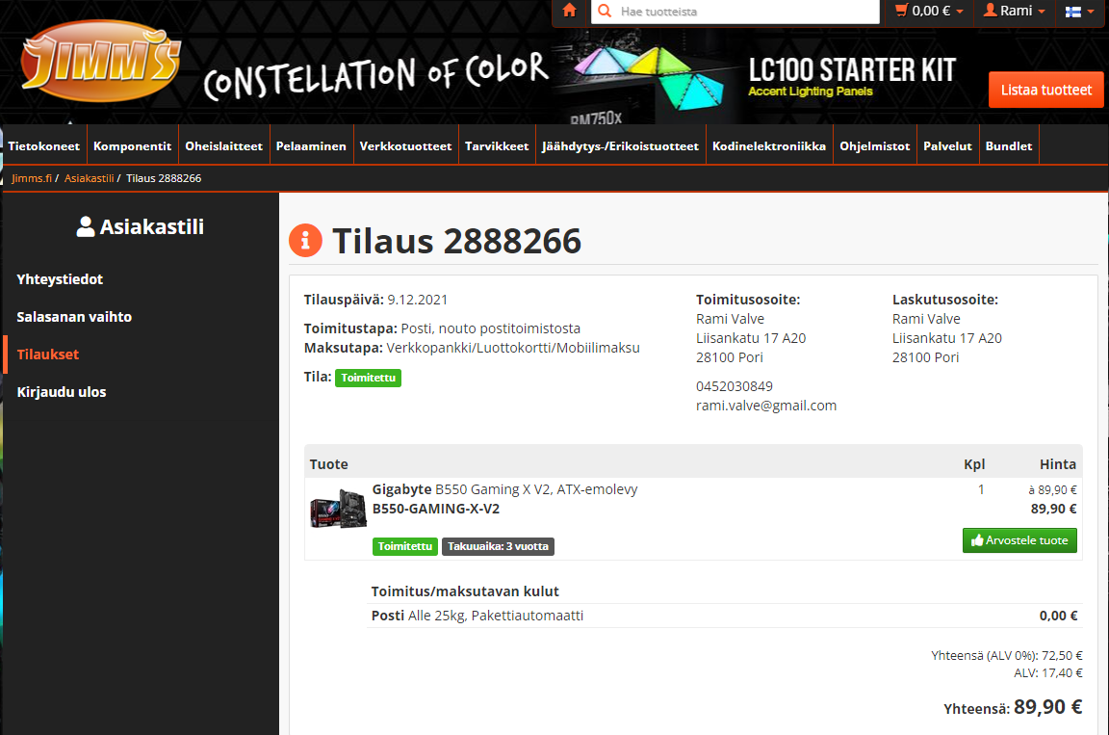Open the Komponentit menu
Image resolution: width=1109 pixels, height=735 pixels.
pos(132,145)
